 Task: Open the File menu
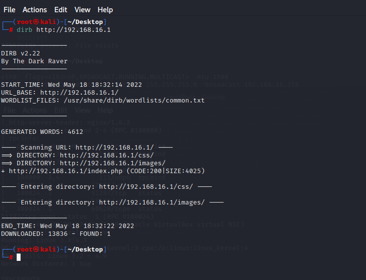[x=9, y=10]
